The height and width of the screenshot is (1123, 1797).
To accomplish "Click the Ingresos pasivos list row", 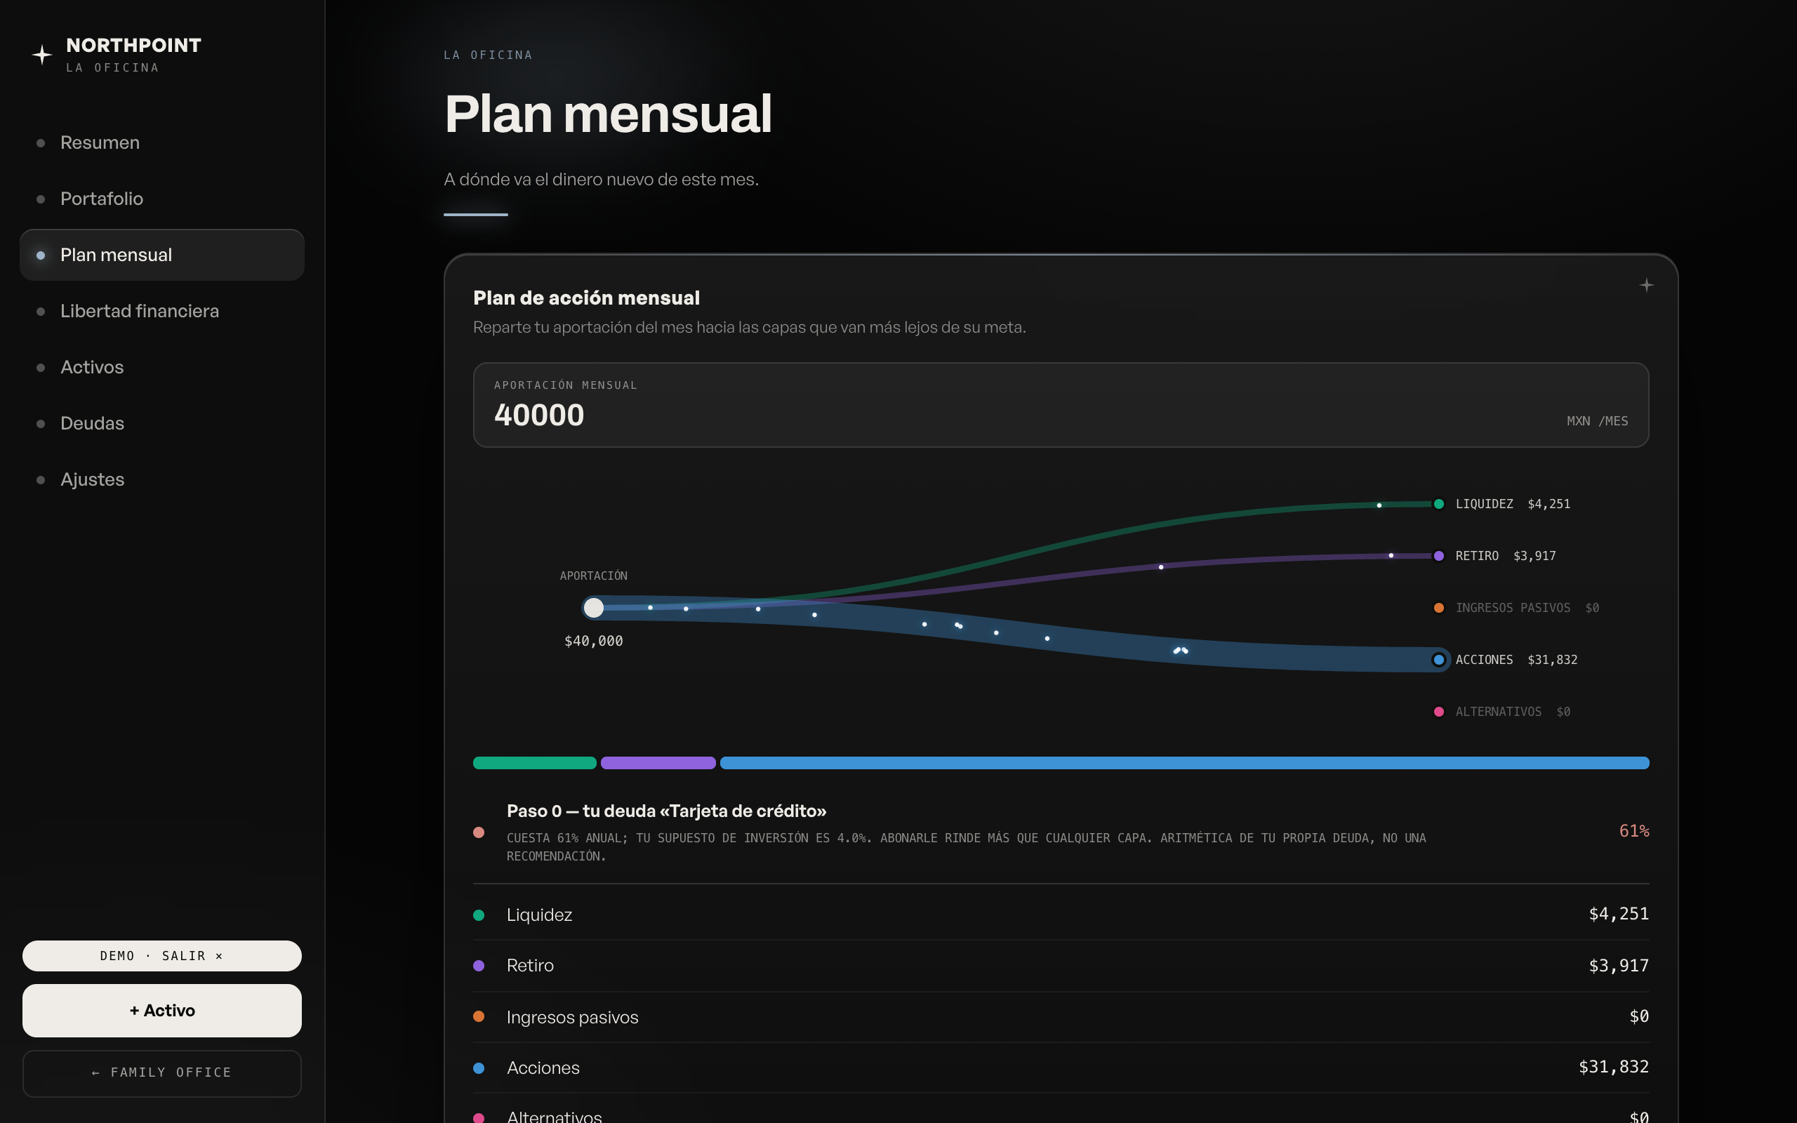I will [1061, 1017].
